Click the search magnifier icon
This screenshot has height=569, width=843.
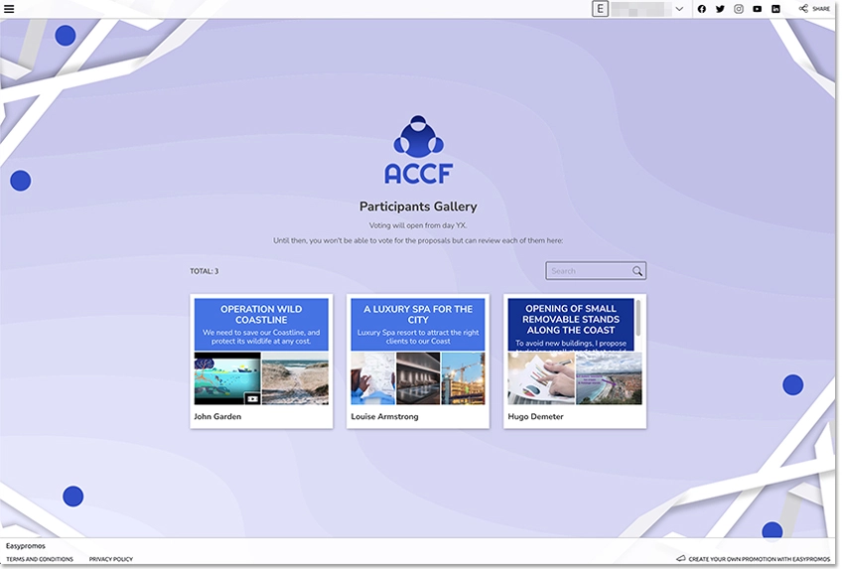(x=637, y=271)
